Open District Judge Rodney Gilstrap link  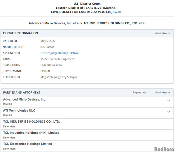60,53
